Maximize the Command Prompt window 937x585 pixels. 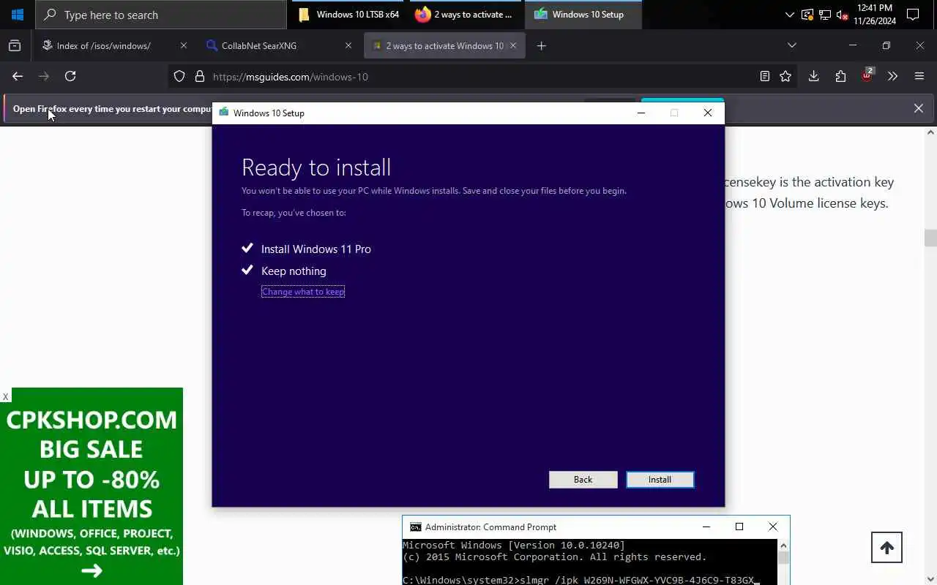click(x=739, y=526)
